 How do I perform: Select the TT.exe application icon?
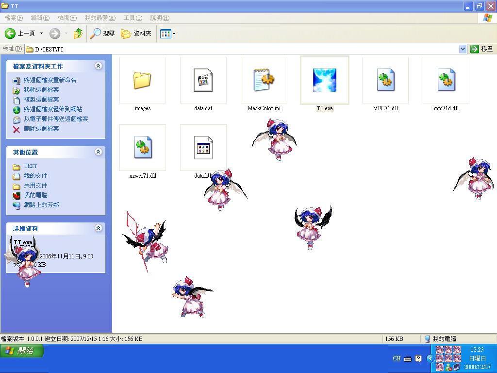tap(324, 81)
